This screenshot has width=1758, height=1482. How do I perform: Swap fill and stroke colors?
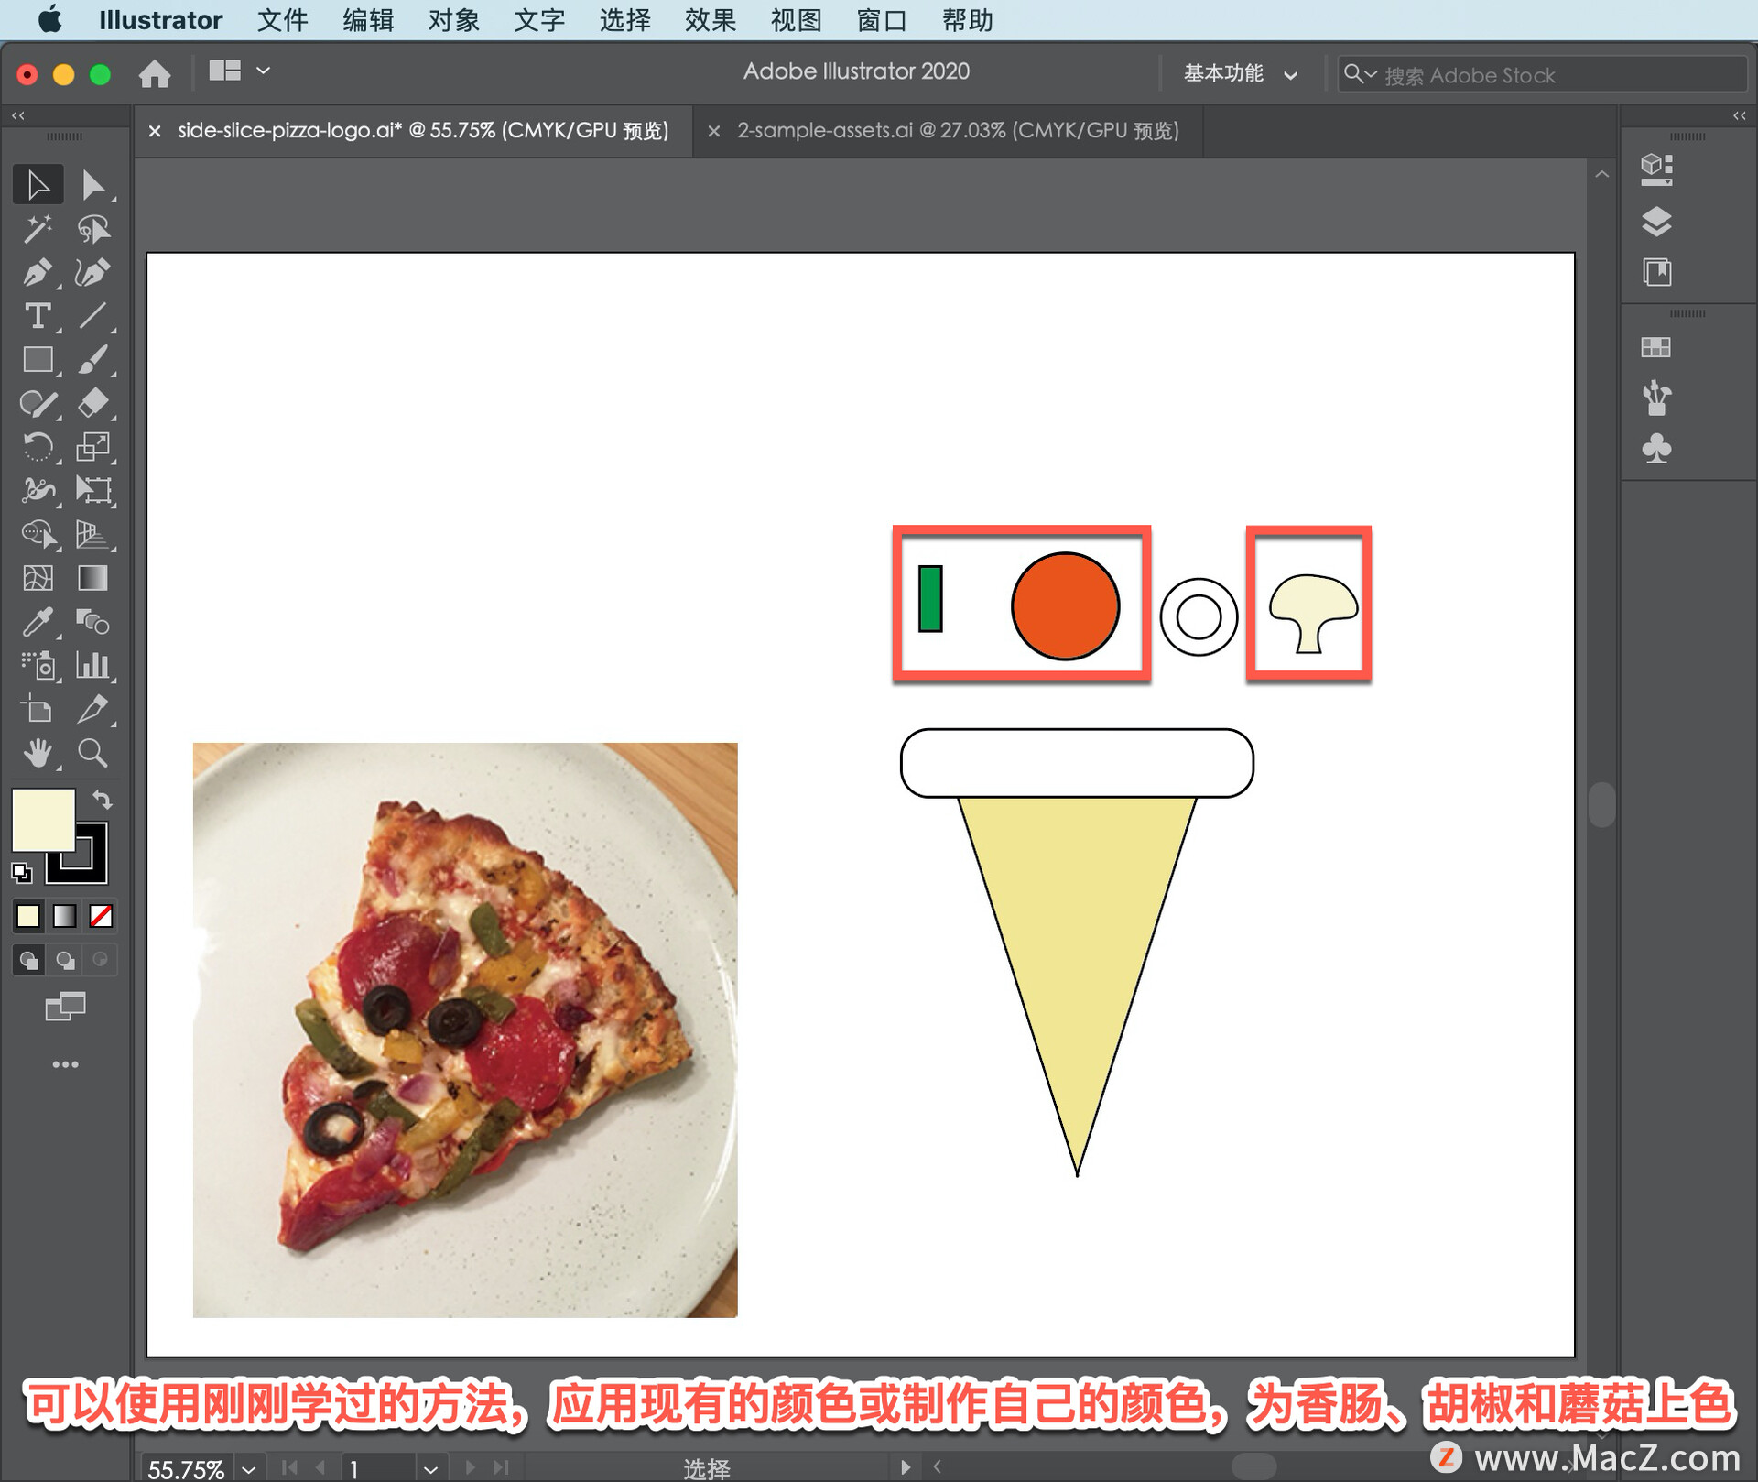(x=103, y=800)
